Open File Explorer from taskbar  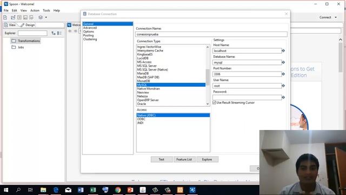point(43,190)
